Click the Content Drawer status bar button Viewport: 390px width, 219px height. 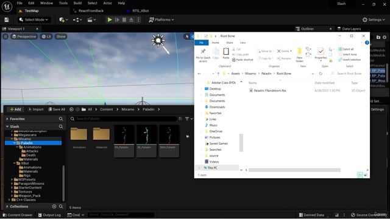[18, 215]
